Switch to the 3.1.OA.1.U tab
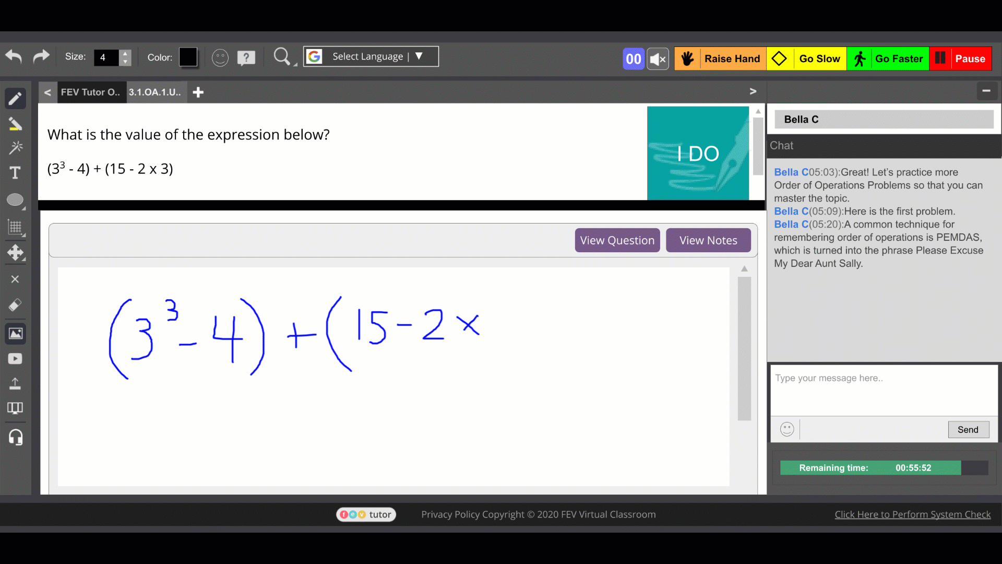The image size is (1002, 564). pos(155,91)
